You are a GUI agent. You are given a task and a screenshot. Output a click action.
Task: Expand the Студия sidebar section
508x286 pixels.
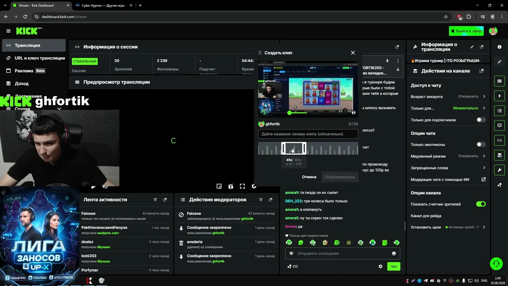[x=59, y=109]
